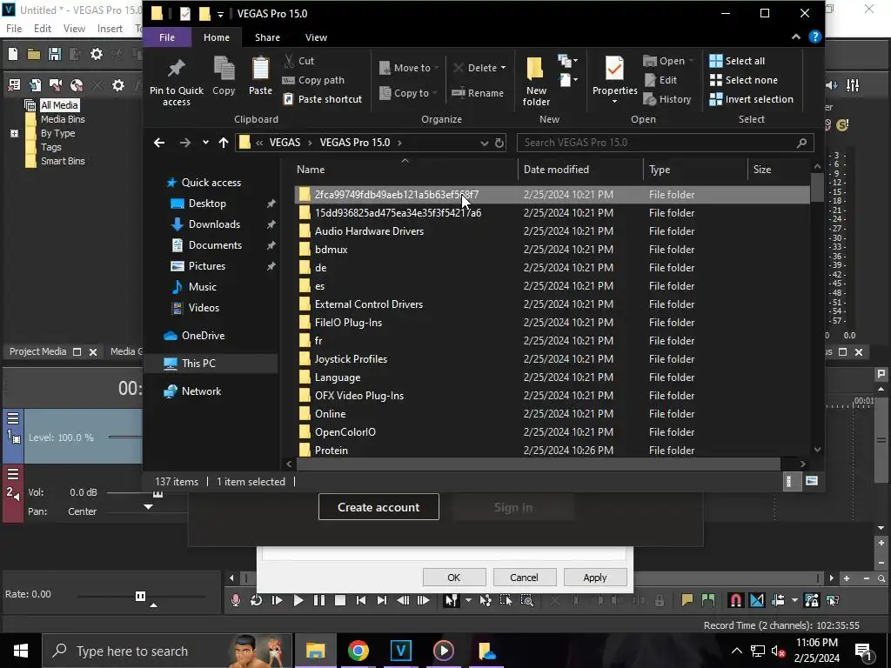Open project properties gear in VEGAS toolbar
The image size is (891, 668).
tap(97, 54)
